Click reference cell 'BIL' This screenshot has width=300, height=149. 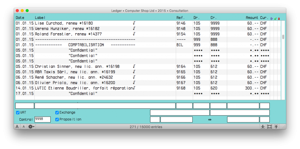180,45
